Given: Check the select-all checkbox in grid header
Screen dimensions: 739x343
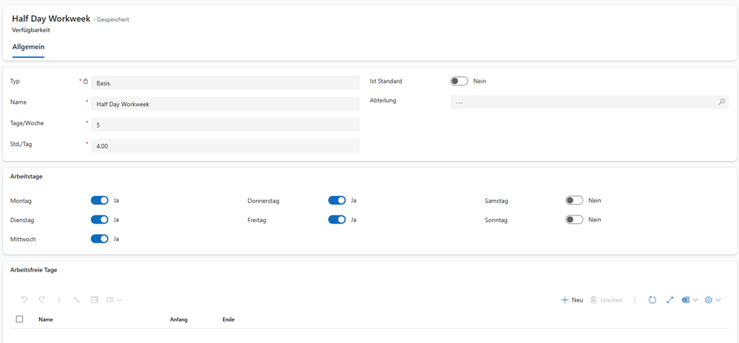Looking at the screenshot, I should (x=19, y=319).
